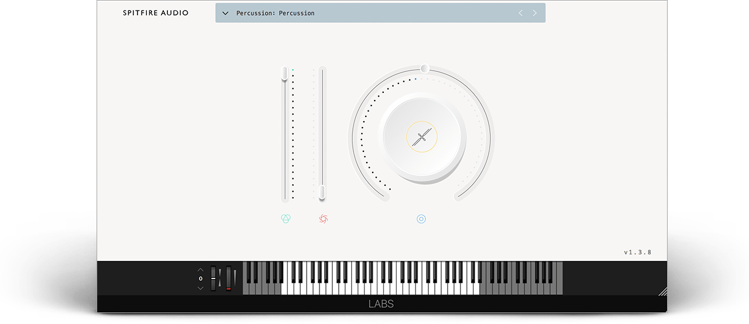Click the pitch bend wheel beside the keyboard
Viewport: 749px width, 324px height.
[x=214, y=278]
